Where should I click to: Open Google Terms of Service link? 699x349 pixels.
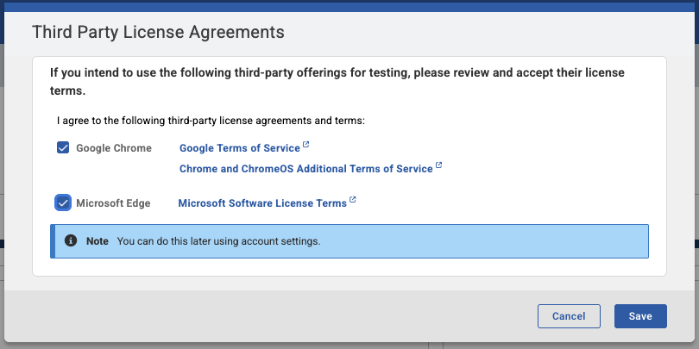(x=239, y=148)
